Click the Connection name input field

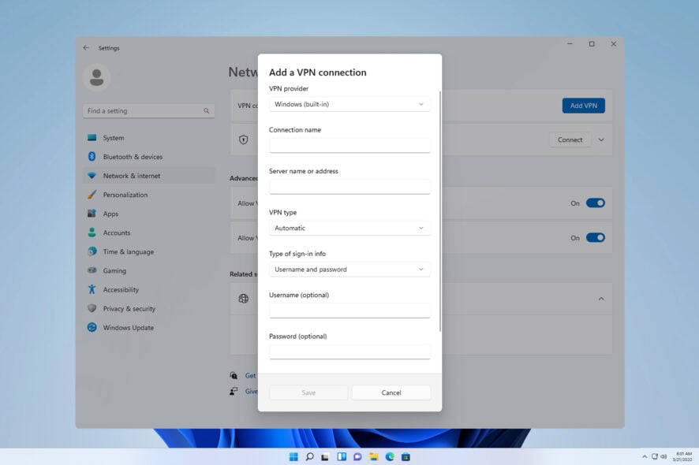tap(349, 145)
